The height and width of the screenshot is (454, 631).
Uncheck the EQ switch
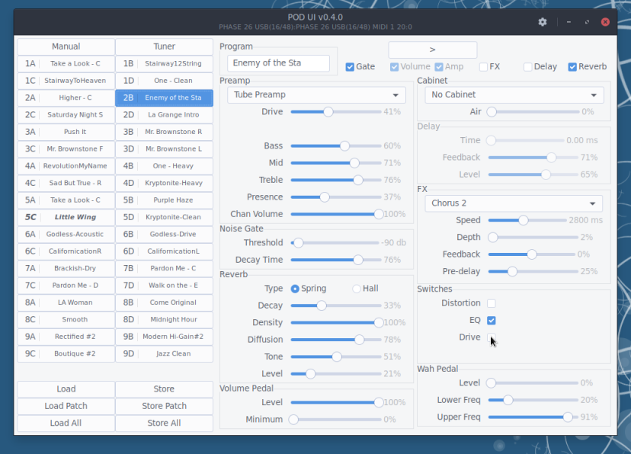tap(492, 321)
